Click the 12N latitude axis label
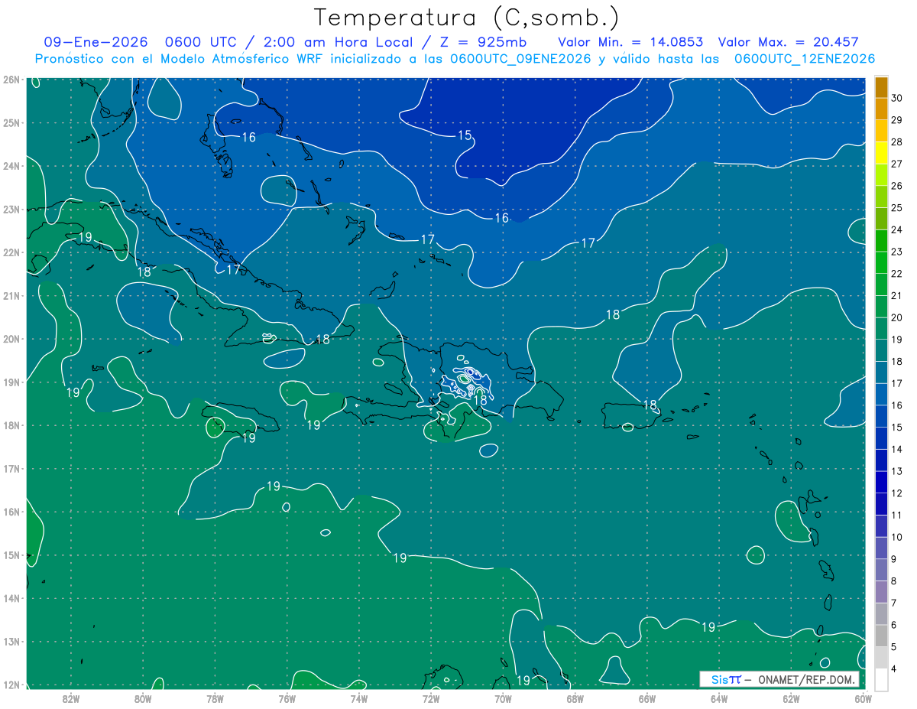Image resolution: width=917 pixels, height=709 pixels. pos(11,685)
